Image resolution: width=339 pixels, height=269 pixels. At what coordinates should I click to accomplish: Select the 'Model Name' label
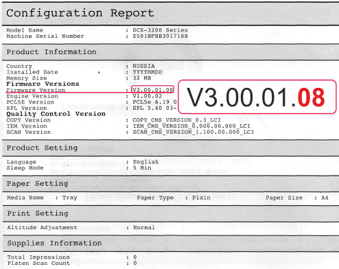pos(25,30)
